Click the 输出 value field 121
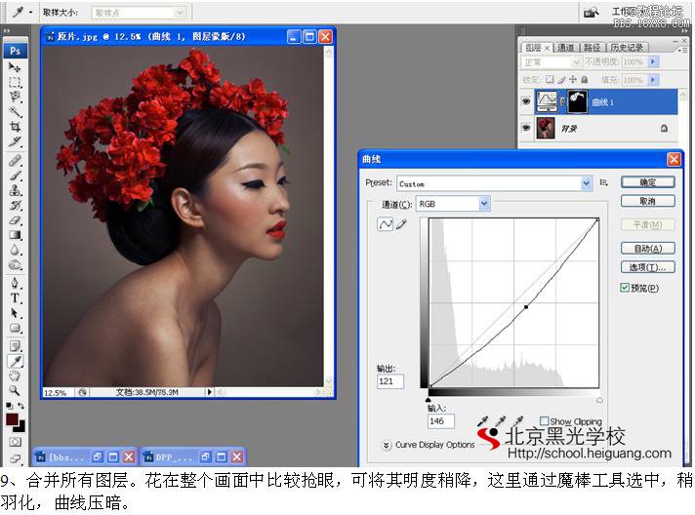Image resolution: width=695 pixels, height=515 pixels. [390, 381]
